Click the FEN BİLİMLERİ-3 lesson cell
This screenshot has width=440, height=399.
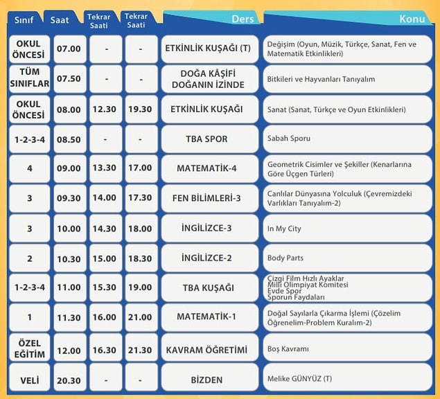pos(210,198)
